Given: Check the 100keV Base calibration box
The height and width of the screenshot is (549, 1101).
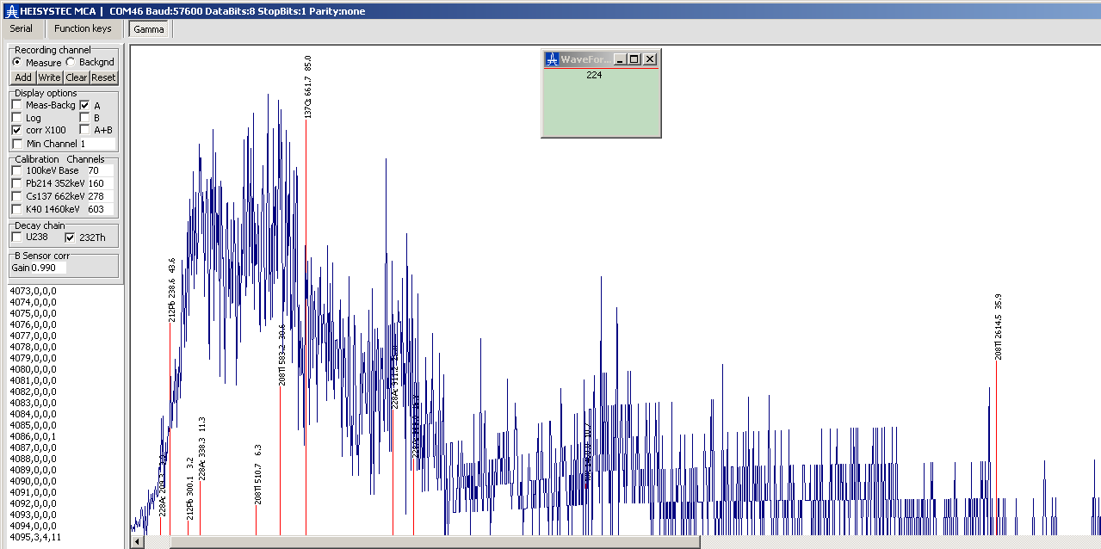Looking at the screenshot, I should (16, 170).
